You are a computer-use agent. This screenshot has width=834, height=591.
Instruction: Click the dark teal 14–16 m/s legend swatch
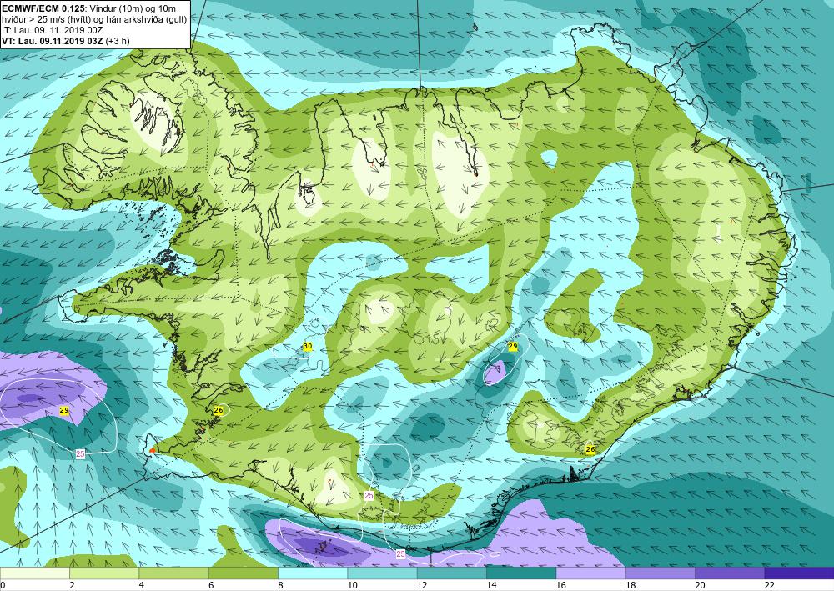click(x=521, y=573)
